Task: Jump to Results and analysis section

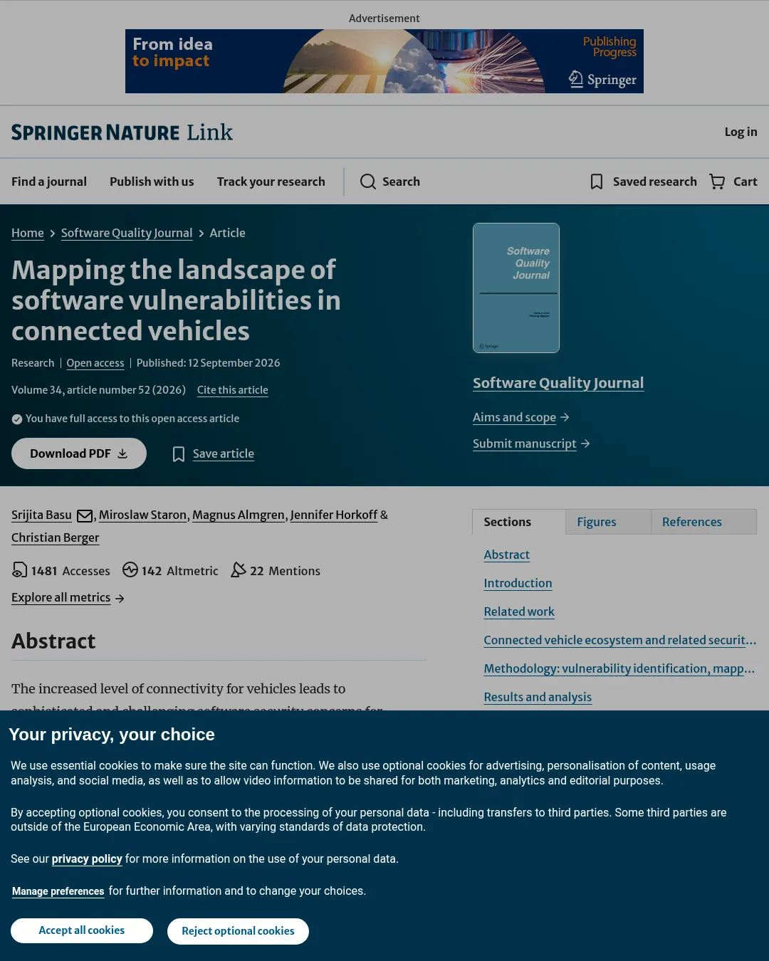Action: tap(538, 697)
